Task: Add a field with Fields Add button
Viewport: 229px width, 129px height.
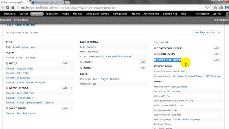Action: pyautogui.click(x=65, y=63)
